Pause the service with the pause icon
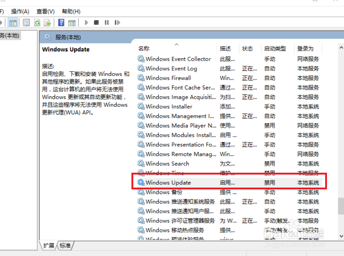The width and height of the screenshot is (344, 256). (x=107, y=22)
